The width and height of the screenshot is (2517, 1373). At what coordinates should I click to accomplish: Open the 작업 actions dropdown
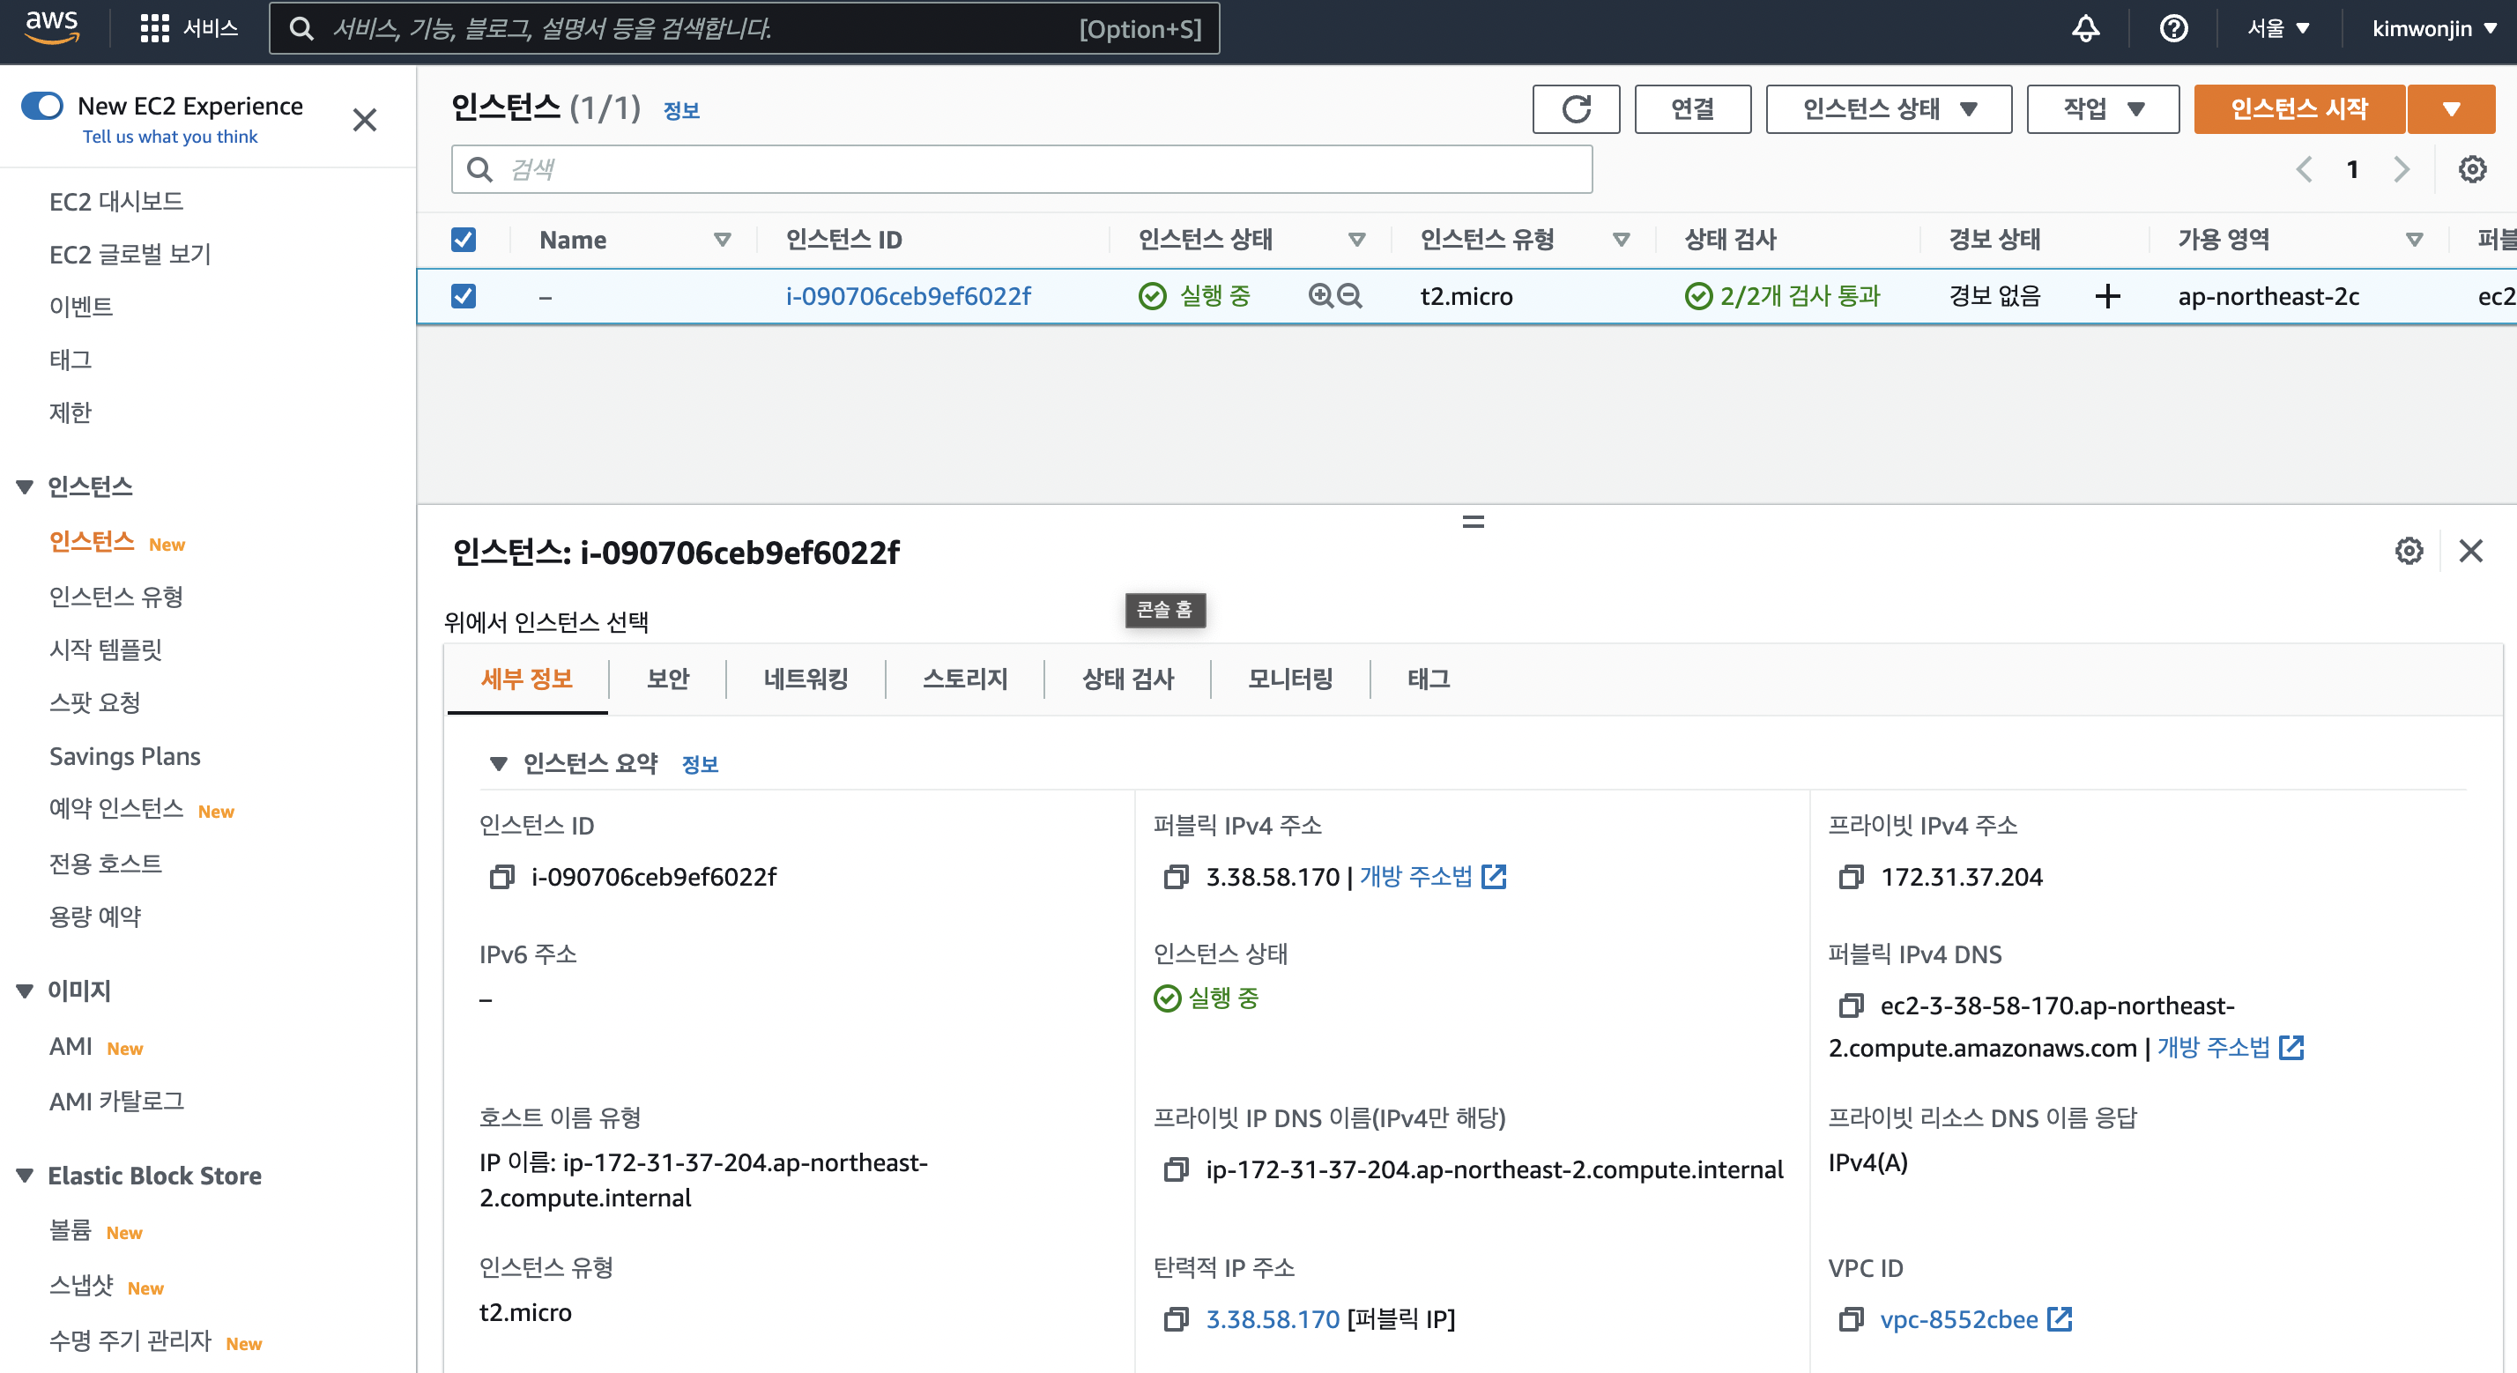point(2102,108)
